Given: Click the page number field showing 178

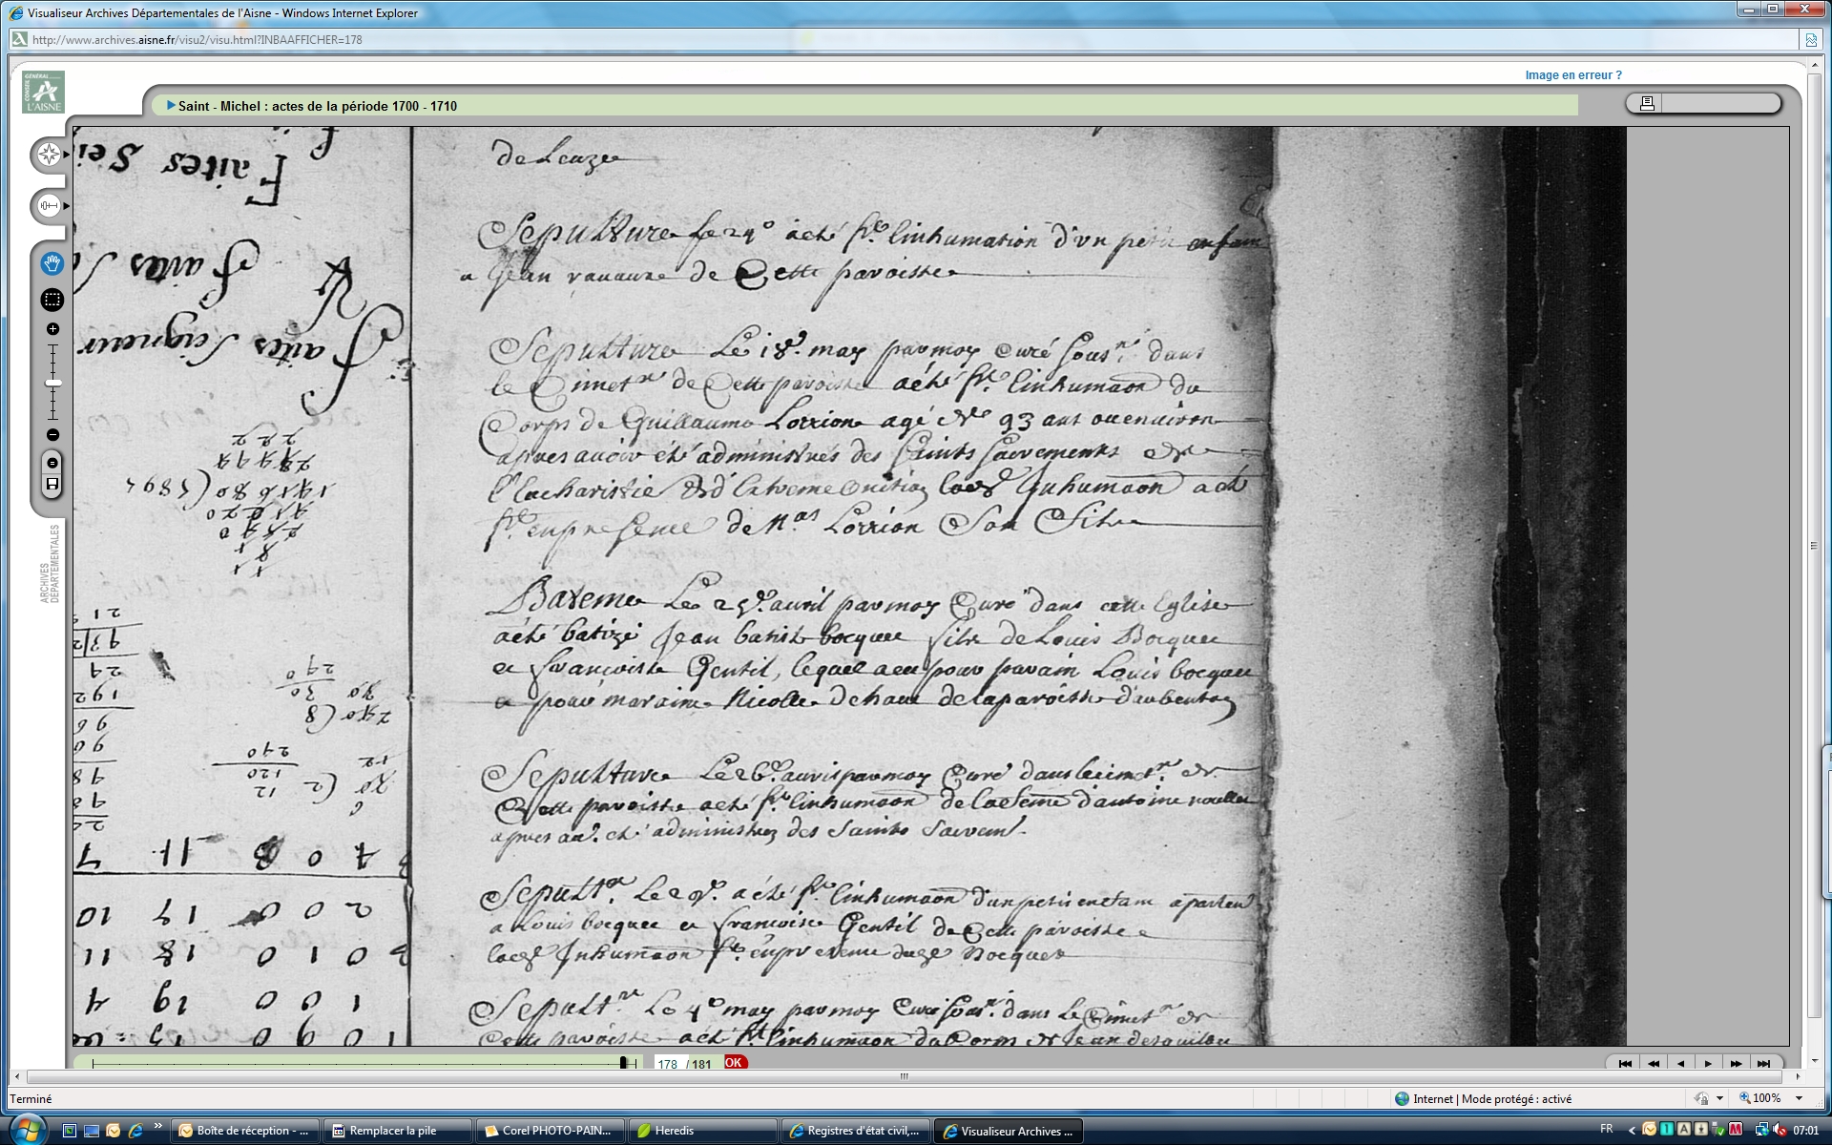Looking at the screenshot, I should tap(668, 1064).
